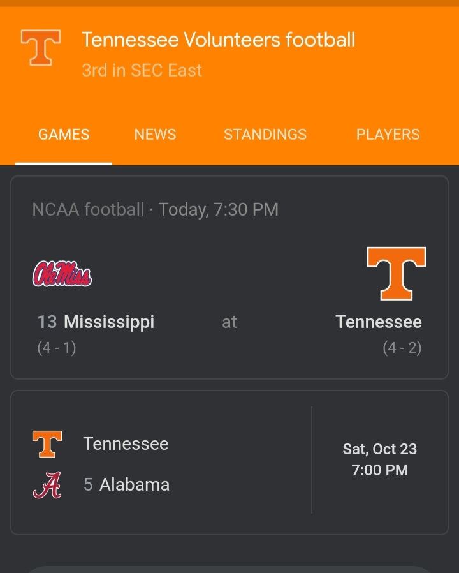Tap the small Tennessee logo in Alabama matchup

pyautogui.click(x=47, y=444)
